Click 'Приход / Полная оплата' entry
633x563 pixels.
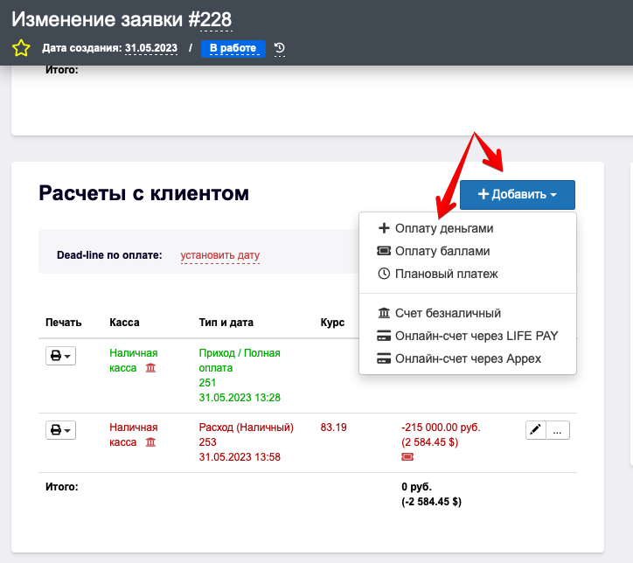pyautogui.click(x=240, y=360)
